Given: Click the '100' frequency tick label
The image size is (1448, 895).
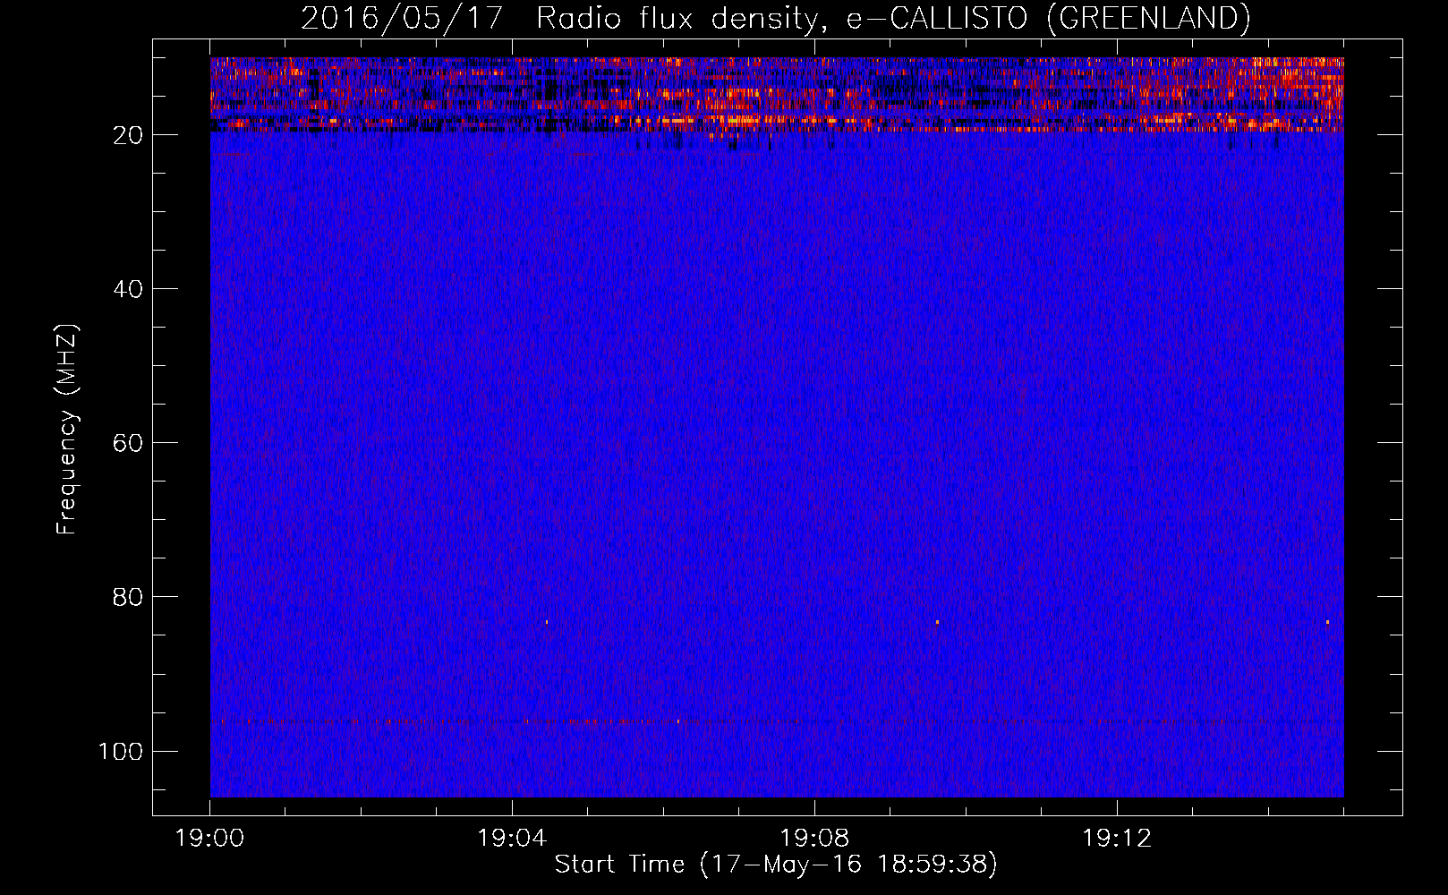Looking at the screenshot, I should pyautogui.click(x=121, y=751).
